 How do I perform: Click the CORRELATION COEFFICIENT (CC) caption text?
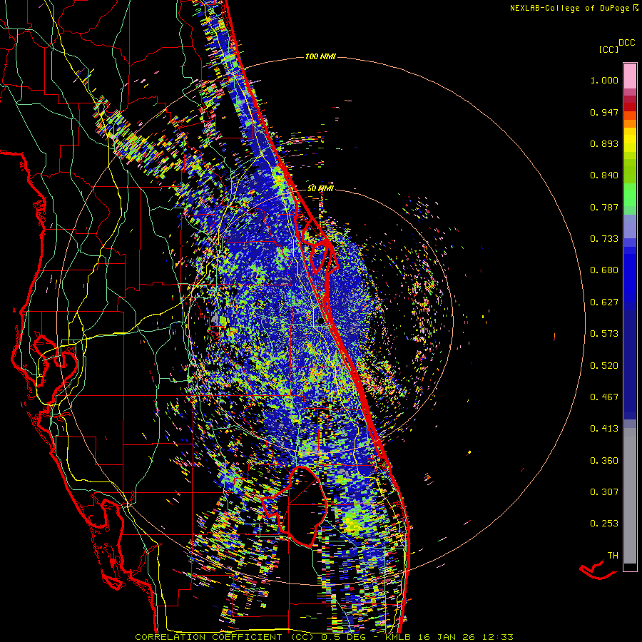[x=224, y=637]
